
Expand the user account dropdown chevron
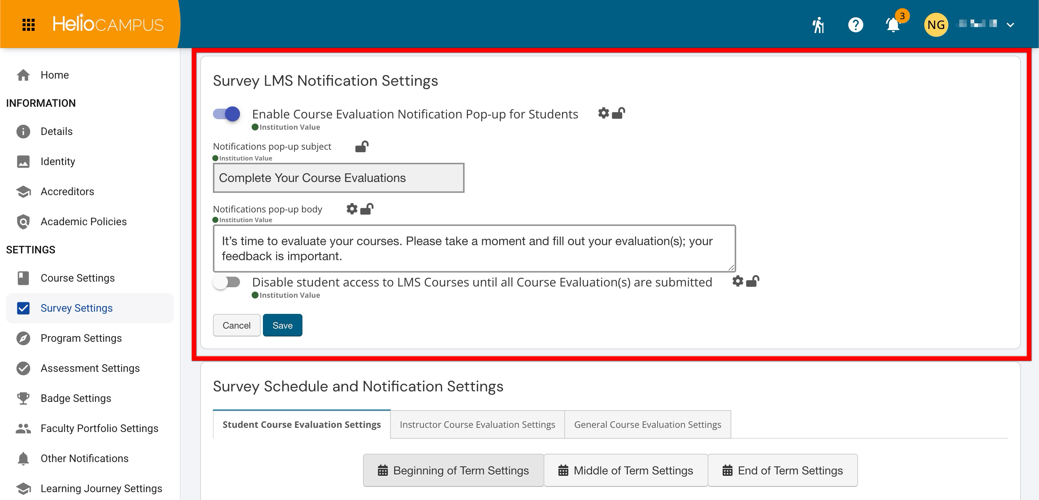(1010, 25)
